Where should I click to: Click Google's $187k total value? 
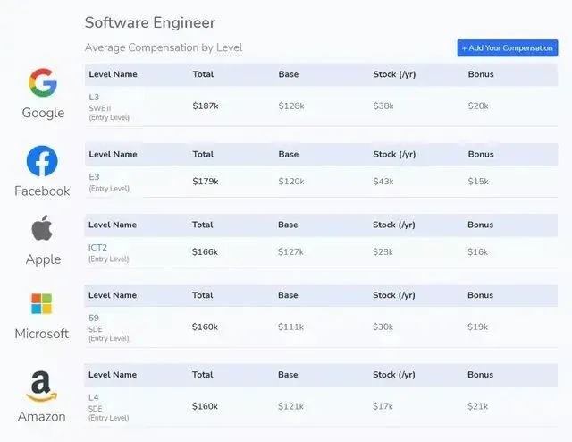coord(206,106)
